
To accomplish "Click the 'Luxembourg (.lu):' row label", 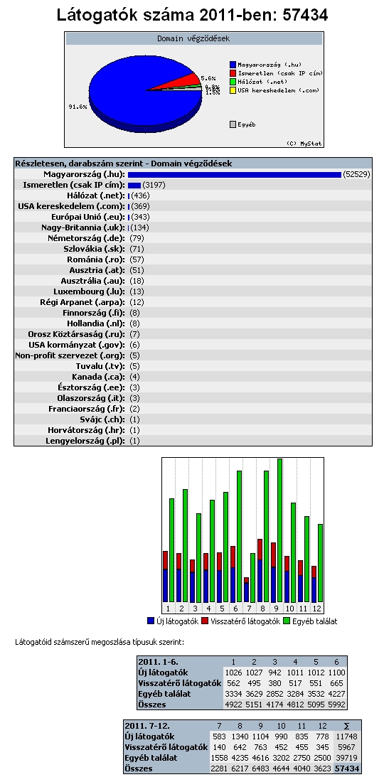I will 90,291.
